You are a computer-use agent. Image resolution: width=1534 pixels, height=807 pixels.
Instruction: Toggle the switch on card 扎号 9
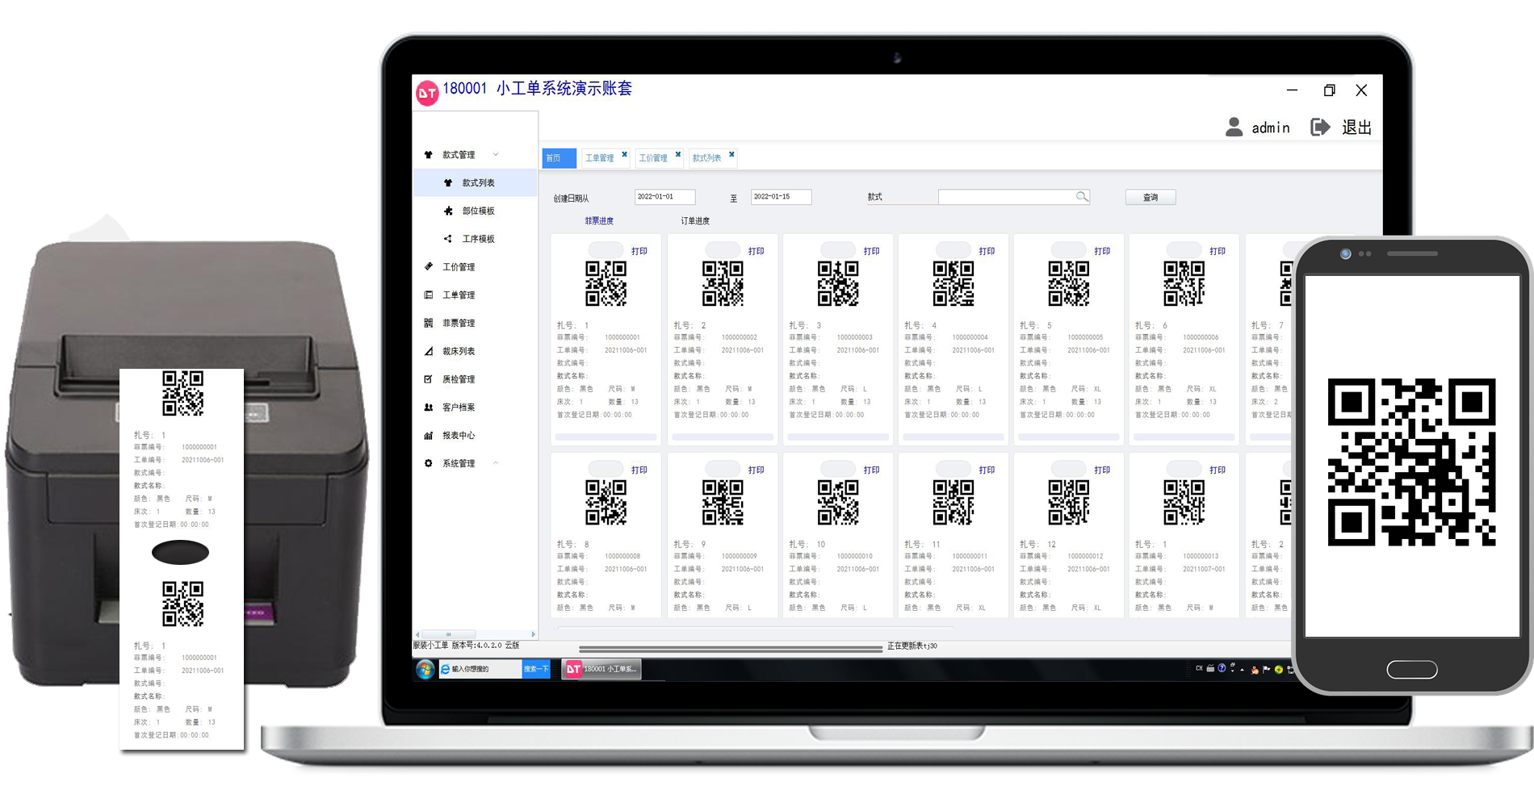tap(723, 469)
